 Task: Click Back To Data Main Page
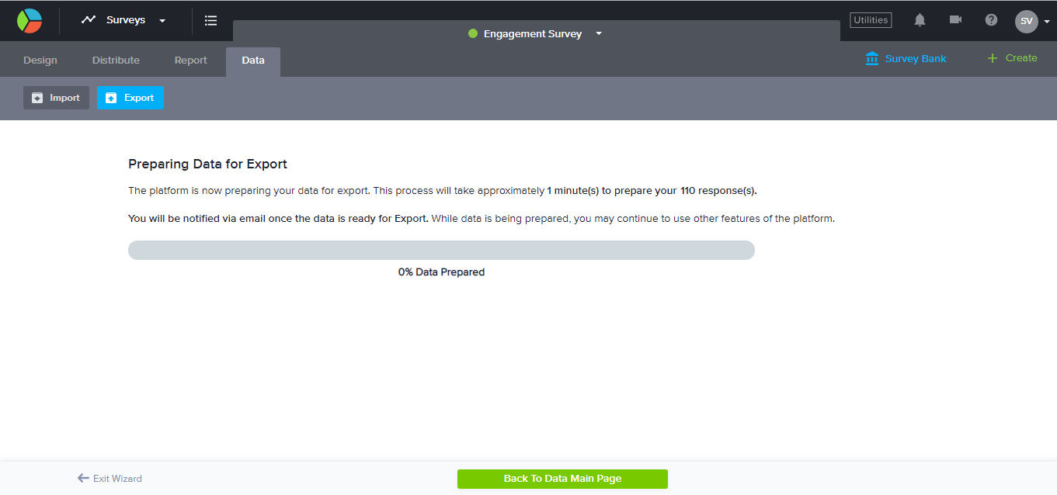click(x=562, y=479)
